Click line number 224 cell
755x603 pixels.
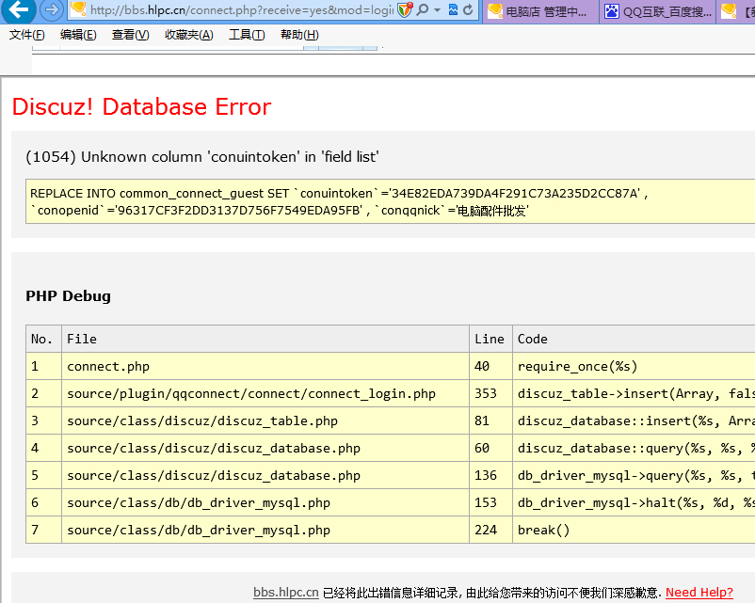point(490,530)
